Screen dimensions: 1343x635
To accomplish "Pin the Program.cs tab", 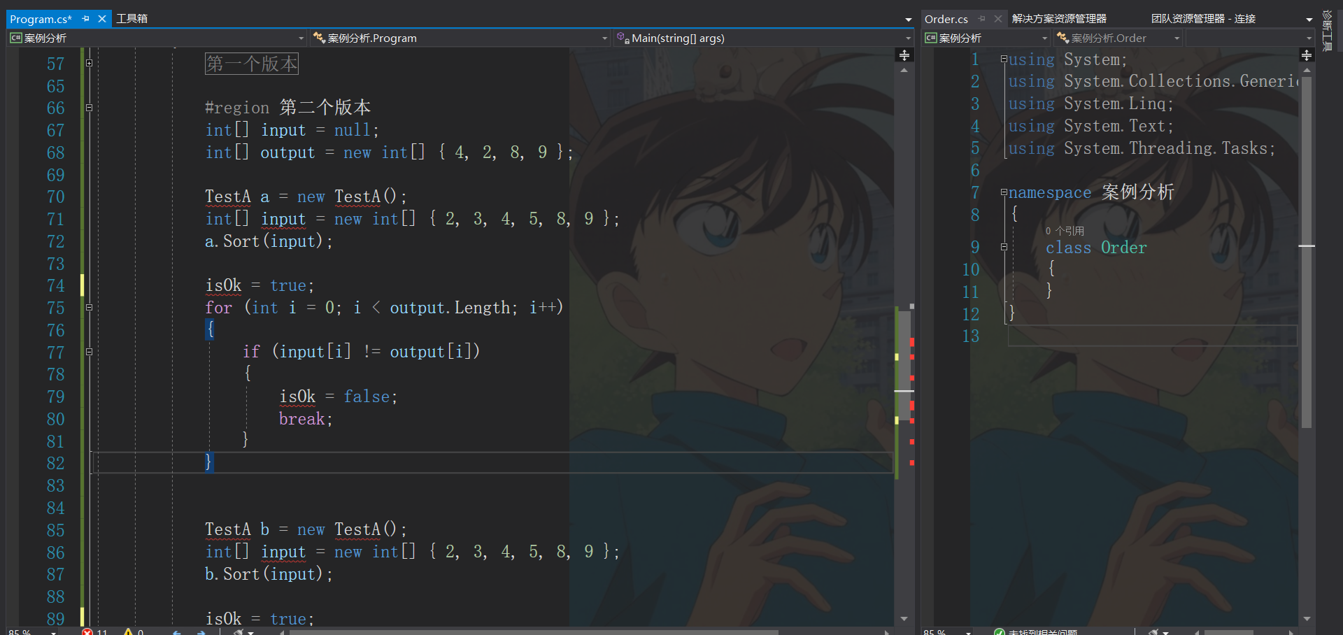I will point(86,19).
